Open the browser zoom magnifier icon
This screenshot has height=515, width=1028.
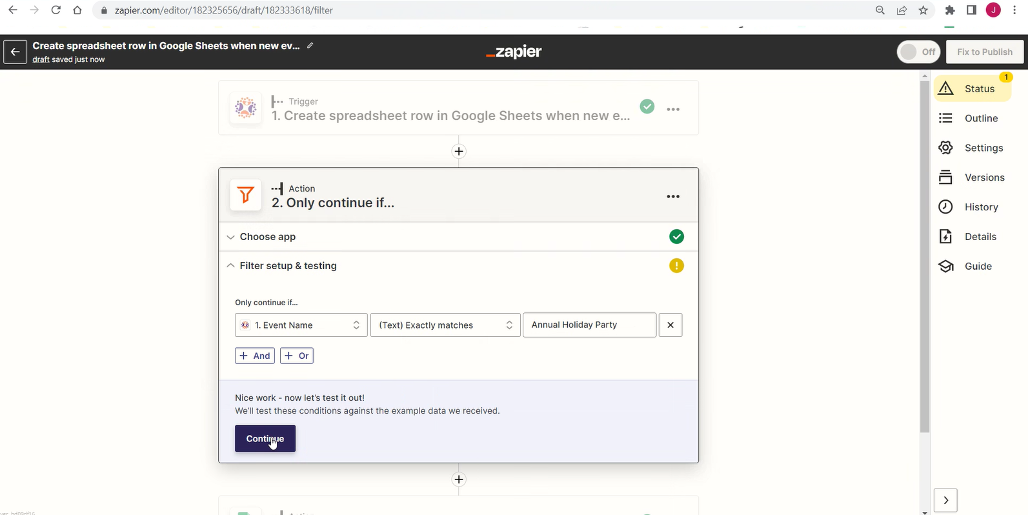click(880, 10)
